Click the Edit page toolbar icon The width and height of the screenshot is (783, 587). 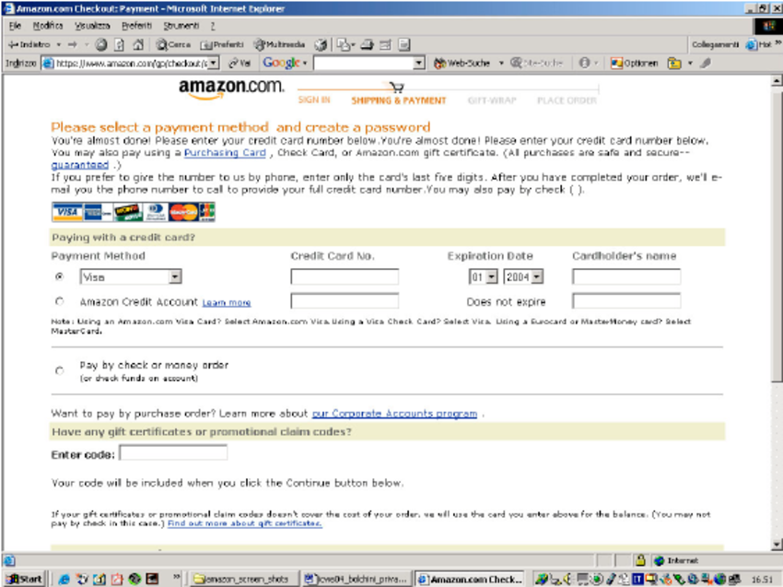(x=385, y=45)
